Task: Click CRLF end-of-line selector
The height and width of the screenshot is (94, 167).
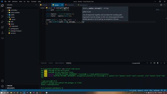Action: (151, 90)
